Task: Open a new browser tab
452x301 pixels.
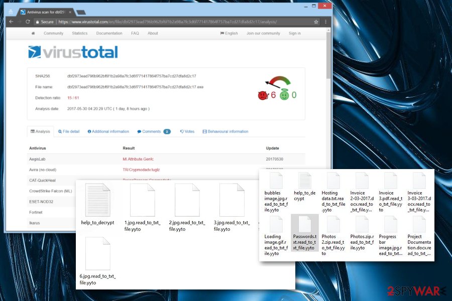Action: click(x=81, y=12)
